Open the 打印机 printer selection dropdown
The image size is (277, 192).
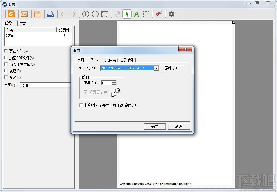point(156,68)
